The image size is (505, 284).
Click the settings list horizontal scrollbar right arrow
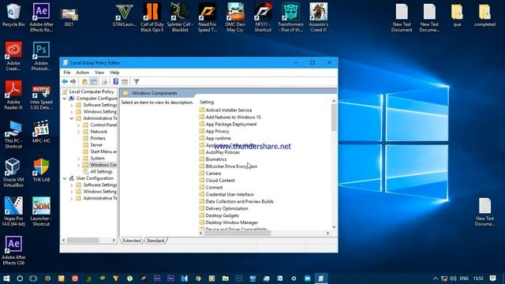[x=328, y=234]
